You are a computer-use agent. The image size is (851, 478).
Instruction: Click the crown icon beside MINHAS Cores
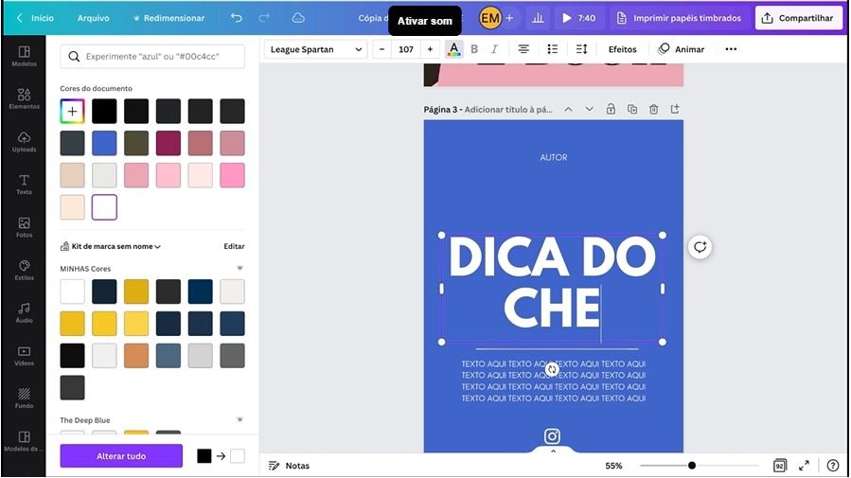pyautogui.click(x=239, y=268)
